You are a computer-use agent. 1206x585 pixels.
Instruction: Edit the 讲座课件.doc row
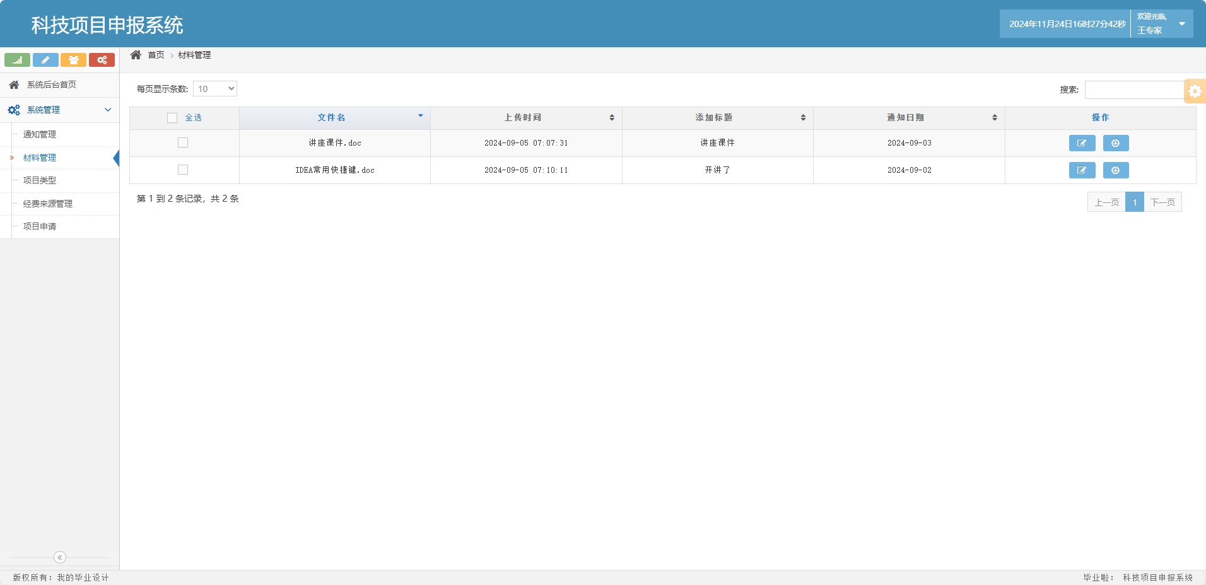coord(1082,143)
